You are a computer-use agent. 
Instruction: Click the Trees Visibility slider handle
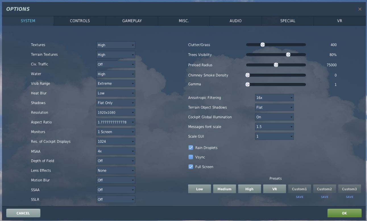pos(288,55)
